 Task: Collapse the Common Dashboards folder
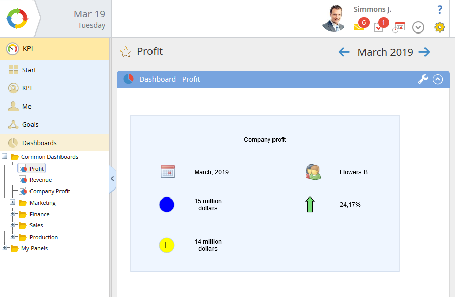5,157
